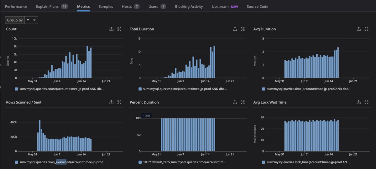Maximize the Avg Duration graph
The height and width of the screenshot is (169, 376).
366,29
